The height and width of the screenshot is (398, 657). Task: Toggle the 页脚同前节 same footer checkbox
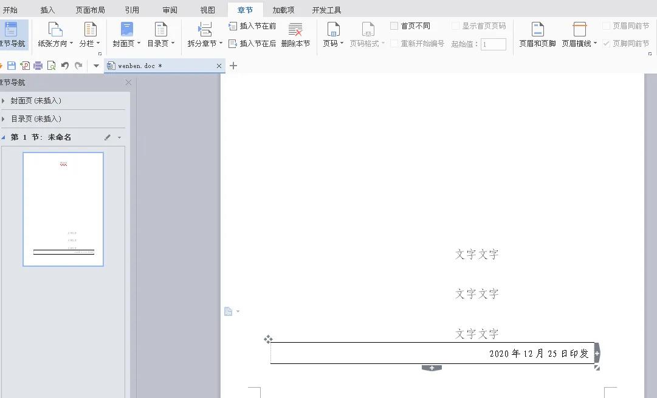click(x=606, y=44)
